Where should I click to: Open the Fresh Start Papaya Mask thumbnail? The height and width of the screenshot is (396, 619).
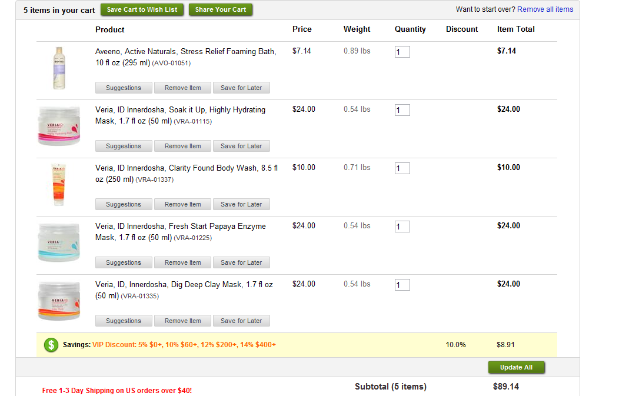click(x=59, y=242)
